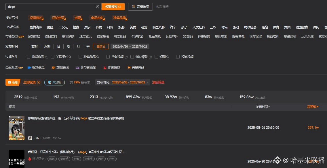The width and height of the screenshot is (327, 168).
Task: Click the 高级搜索 advanced search button
Action: (140, 7)
